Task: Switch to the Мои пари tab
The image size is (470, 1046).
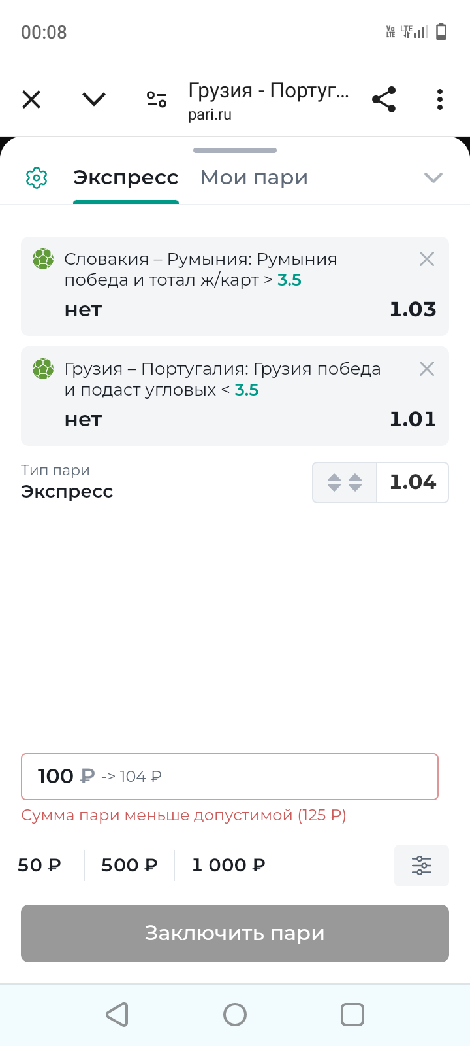Action: (254, 178)
